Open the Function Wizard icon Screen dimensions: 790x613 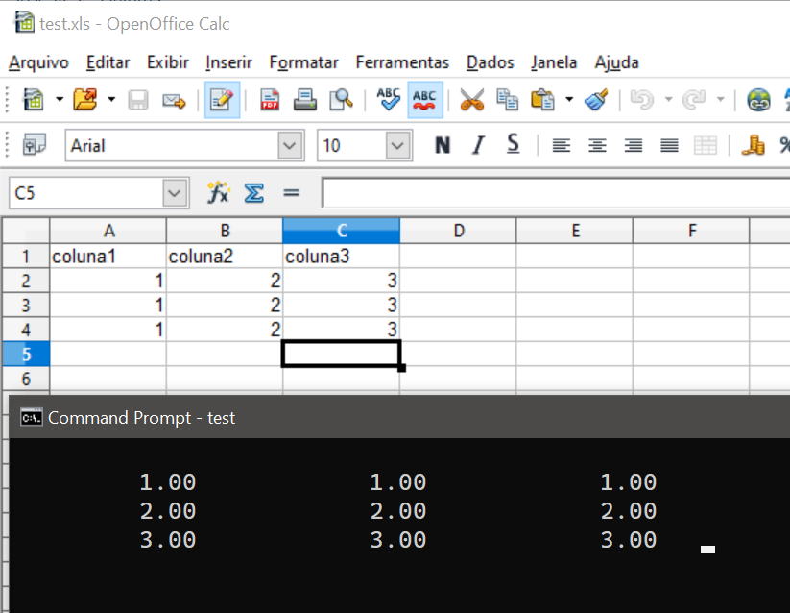219,193
